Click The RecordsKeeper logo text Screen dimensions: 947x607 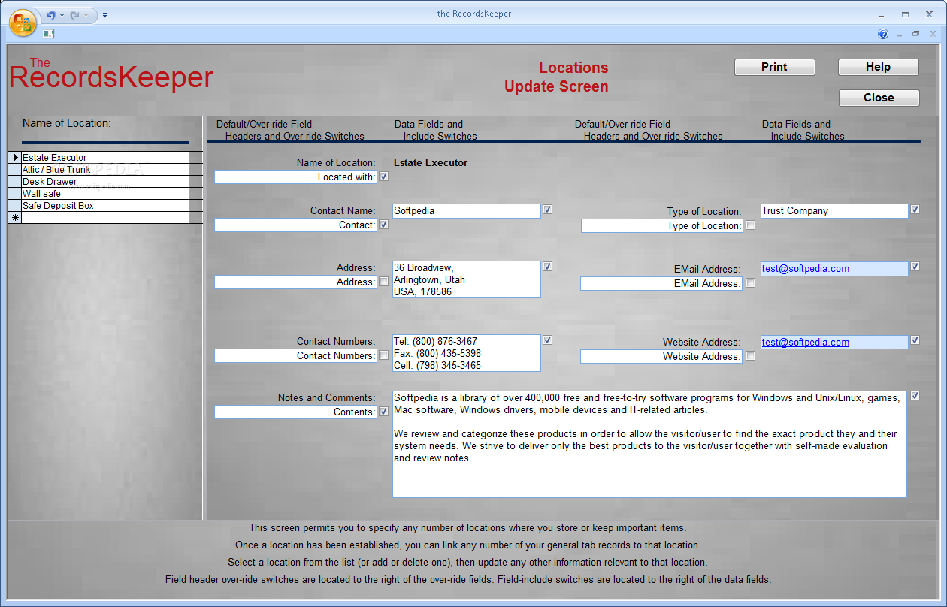tap(111, 74)
